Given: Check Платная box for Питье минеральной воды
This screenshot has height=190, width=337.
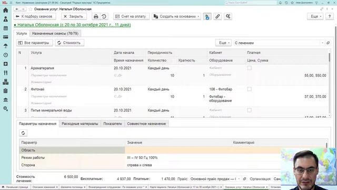Looking at the screenshot, I should tap(249, 110).
